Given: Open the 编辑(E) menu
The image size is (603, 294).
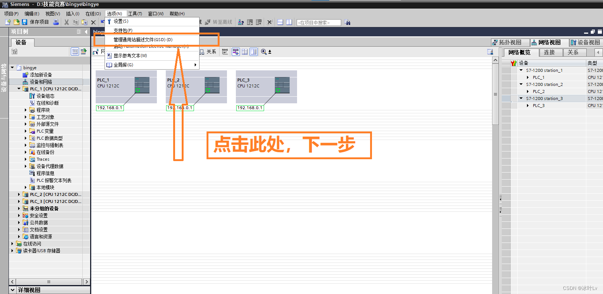Looking at the screenshot, I should pyautogui.click(x=32, y=14).
